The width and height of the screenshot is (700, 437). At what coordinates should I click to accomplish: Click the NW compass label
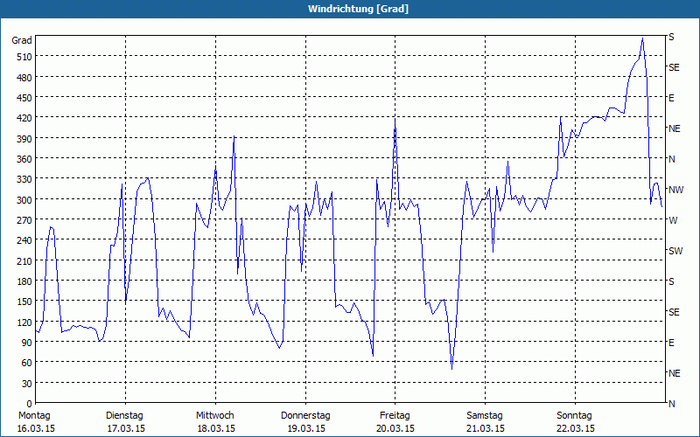(675, 190)
